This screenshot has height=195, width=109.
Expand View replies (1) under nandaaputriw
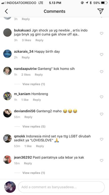point(34,84)
